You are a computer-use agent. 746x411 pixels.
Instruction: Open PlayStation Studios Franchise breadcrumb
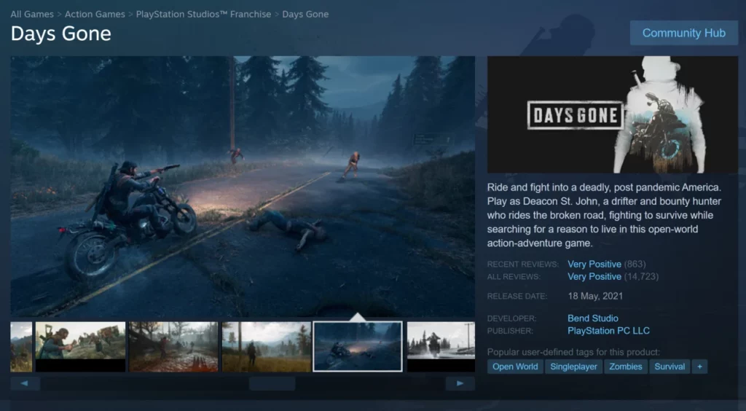pyautogui.click(x=203, y=15)
